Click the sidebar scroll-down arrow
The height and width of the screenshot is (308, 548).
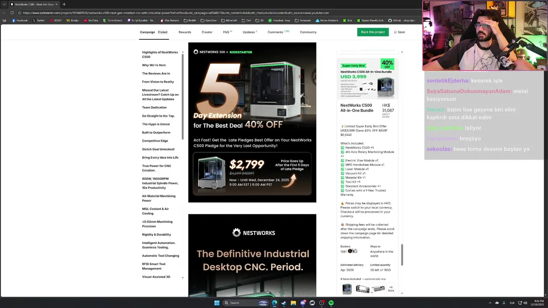point(183,278)
